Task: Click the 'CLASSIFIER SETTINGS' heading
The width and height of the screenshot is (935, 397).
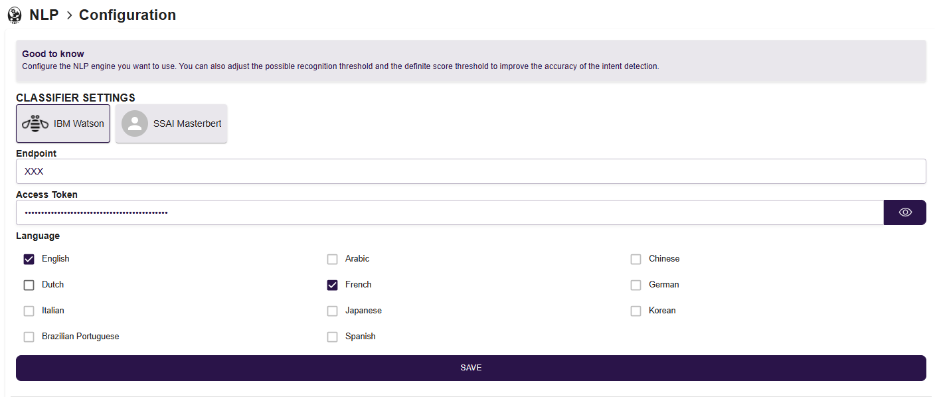Action: point(76,98)
